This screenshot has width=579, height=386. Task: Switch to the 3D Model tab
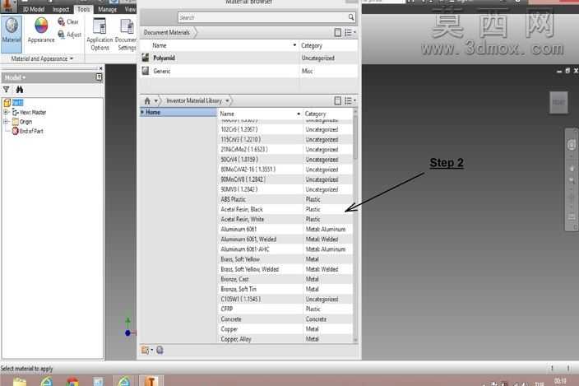33,9
